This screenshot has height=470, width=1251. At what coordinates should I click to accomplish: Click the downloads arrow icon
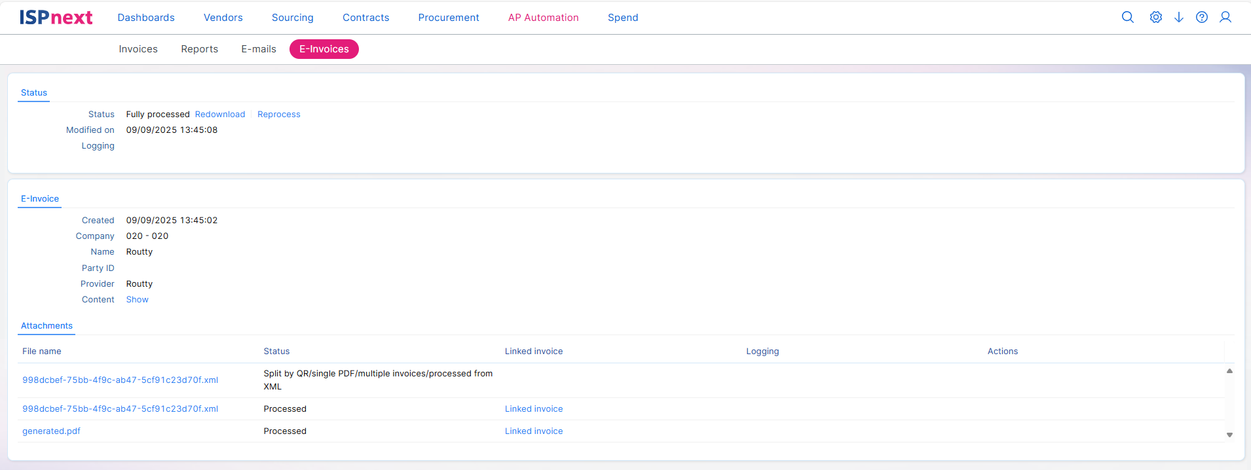click(1178, 18)
